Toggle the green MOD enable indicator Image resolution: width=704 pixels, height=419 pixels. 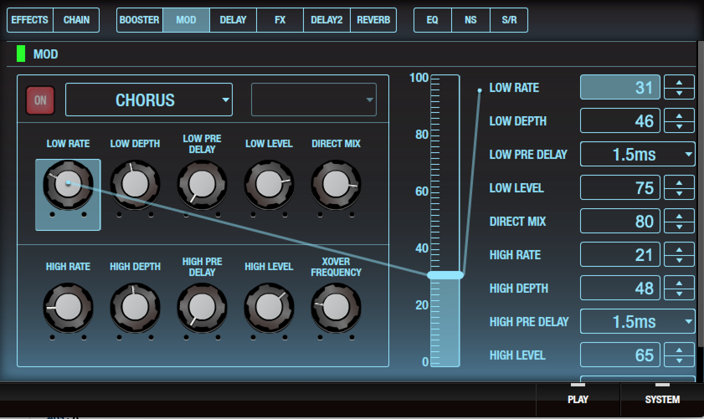[x=21, y=54]
